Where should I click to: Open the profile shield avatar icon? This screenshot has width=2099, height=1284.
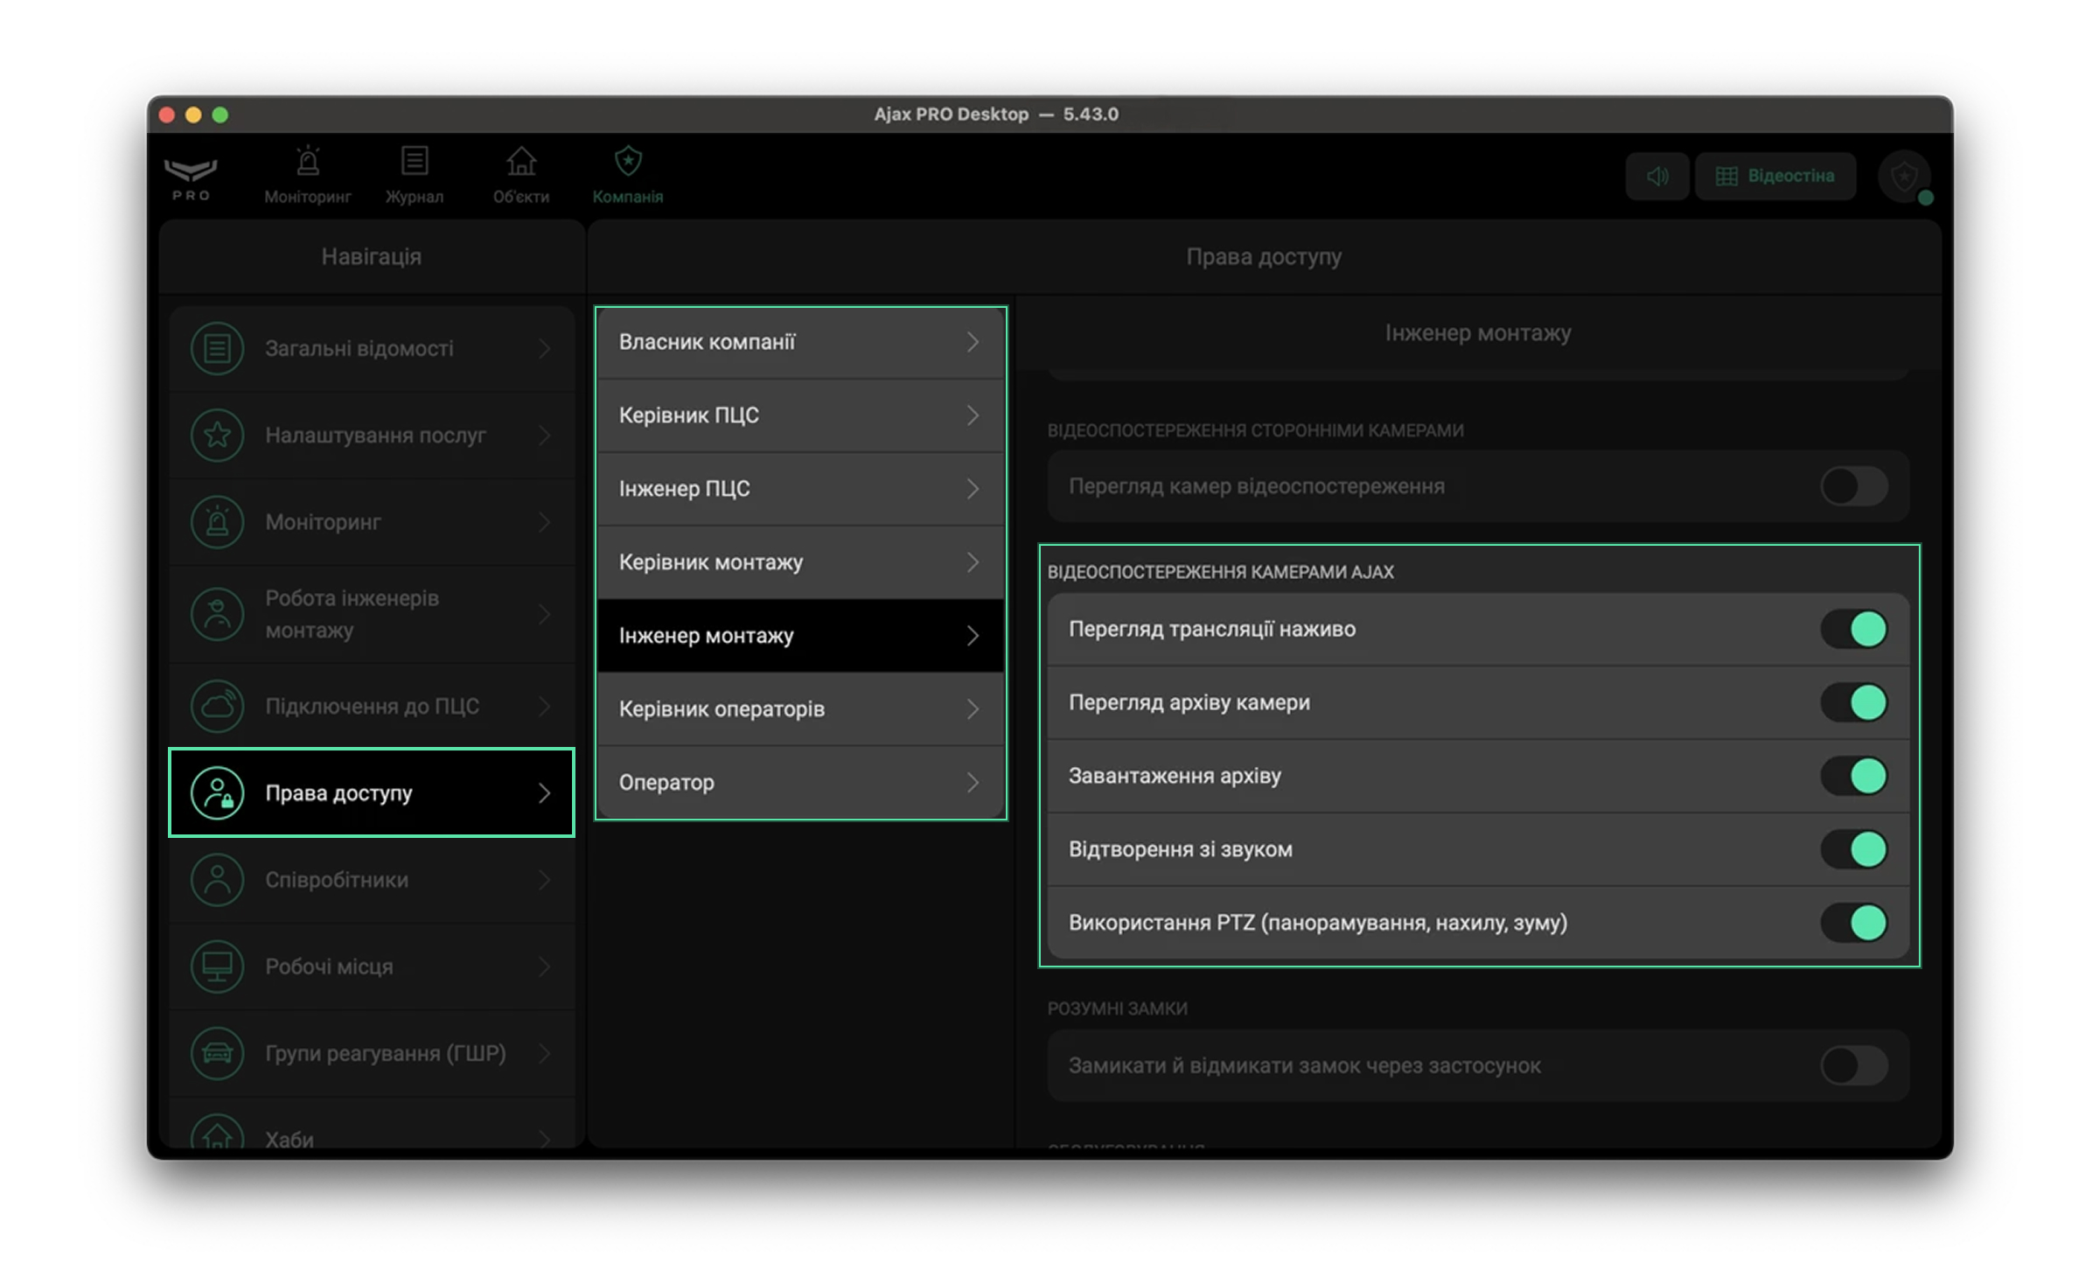[1904, 178]
